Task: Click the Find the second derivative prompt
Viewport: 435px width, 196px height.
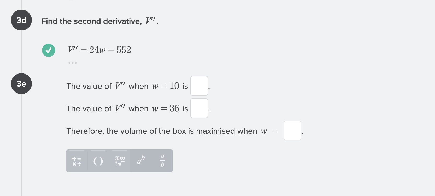Action: pyautogui.click(x=100, y=21)
